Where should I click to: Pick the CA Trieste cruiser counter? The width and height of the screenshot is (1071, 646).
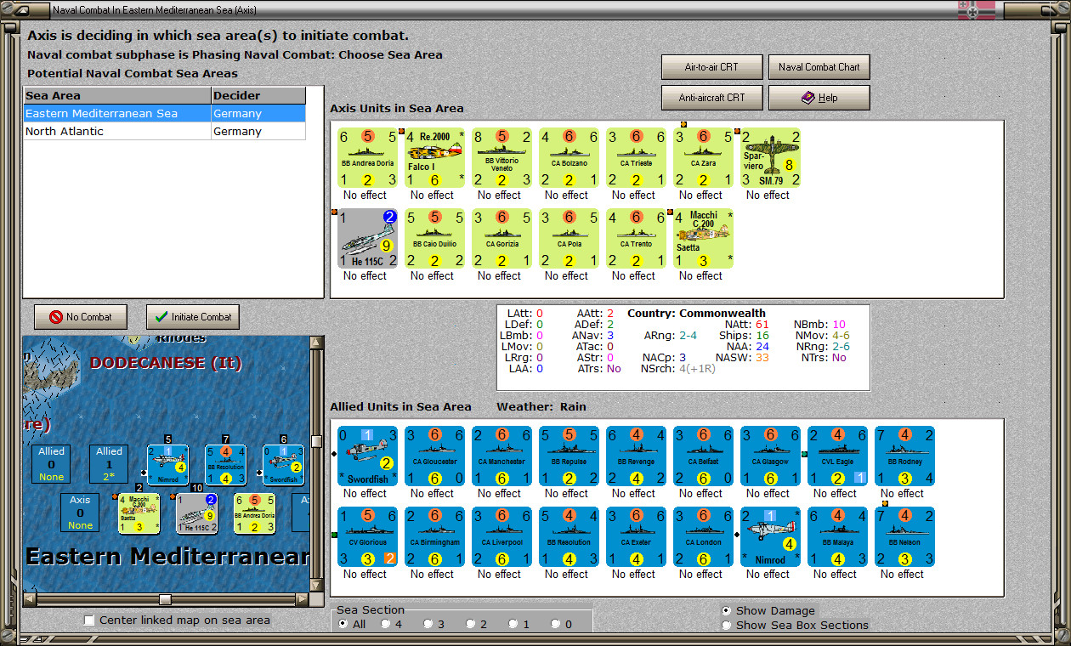click(636, 157)
